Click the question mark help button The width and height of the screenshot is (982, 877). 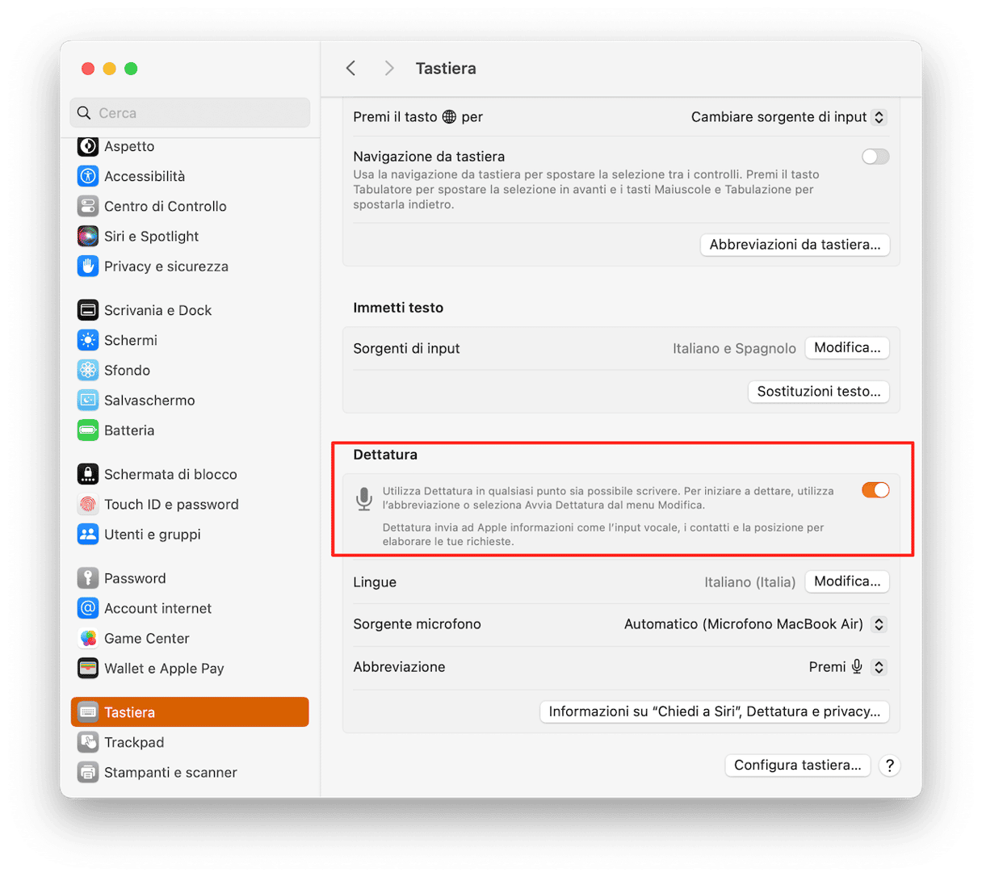(889, 766)
